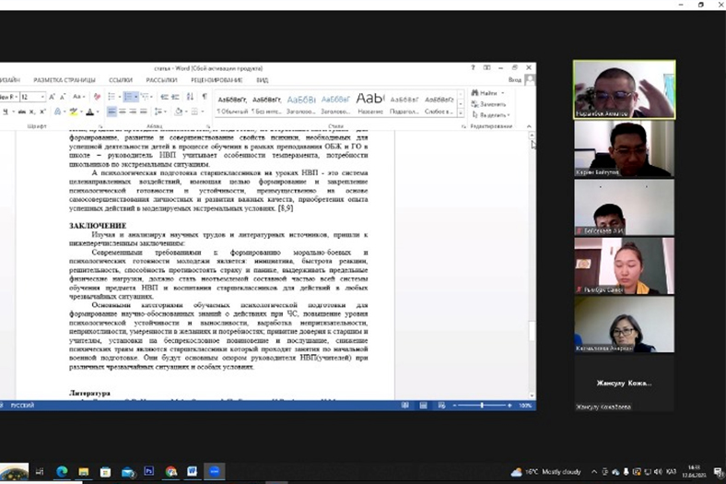Image resolution: width=726 pixels, height=484 pixels.
Task: Open Photoshop from the Windows taskbar
Action: (148, 471)
